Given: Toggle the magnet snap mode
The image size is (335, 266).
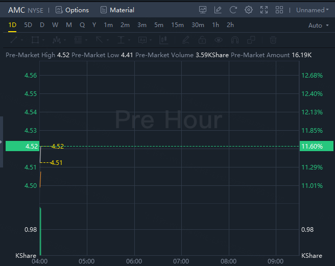Looking at the screenshot, I should pyautogui.click(x=235, y=40).
